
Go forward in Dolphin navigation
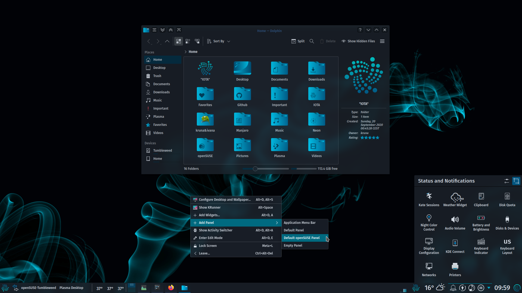click(158, 41)
